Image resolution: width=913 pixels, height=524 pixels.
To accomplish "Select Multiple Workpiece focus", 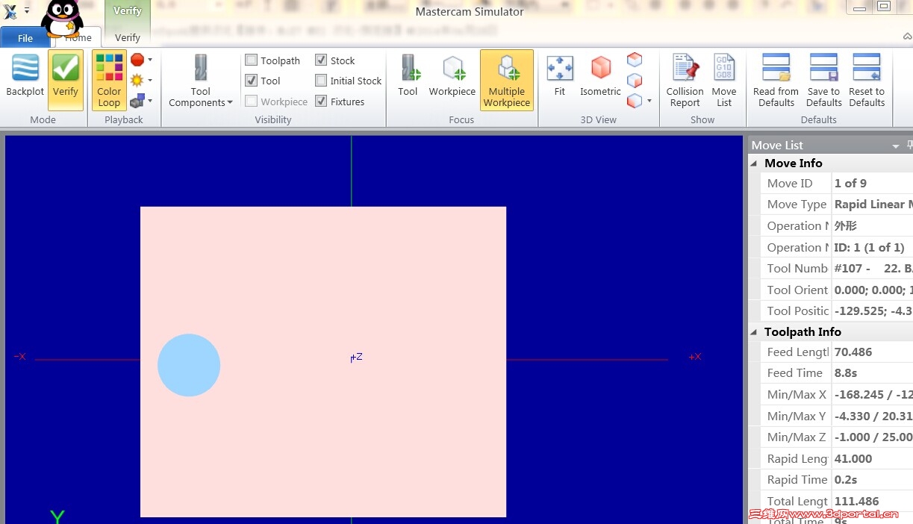I will coord(507,80).
